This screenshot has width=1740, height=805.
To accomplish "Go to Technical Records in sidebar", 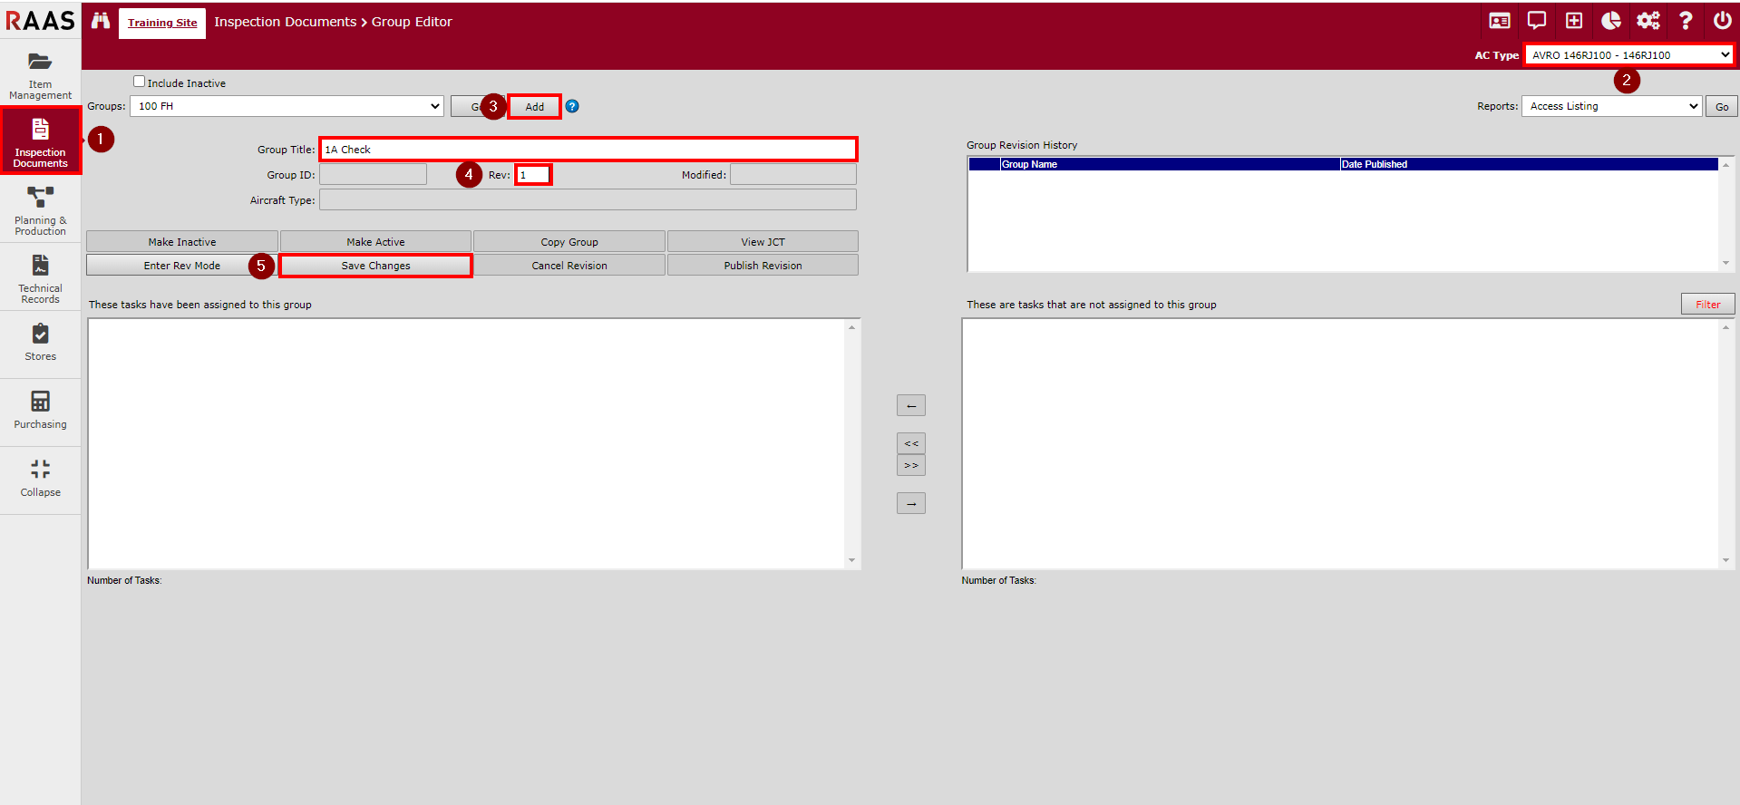I will [41, 278].
